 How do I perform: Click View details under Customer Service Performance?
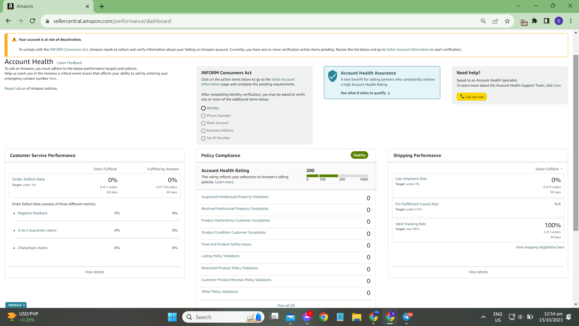click(94, 272)
